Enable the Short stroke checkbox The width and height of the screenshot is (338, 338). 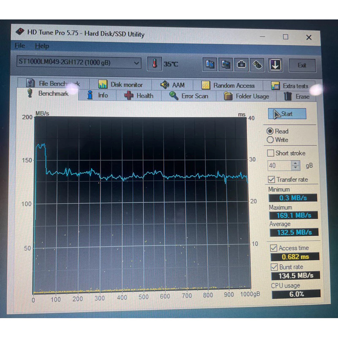[271, 153]
